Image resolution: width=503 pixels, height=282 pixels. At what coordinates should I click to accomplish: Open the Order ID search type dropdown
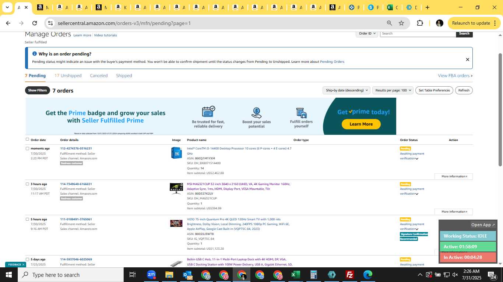click(x=367, y=33)
